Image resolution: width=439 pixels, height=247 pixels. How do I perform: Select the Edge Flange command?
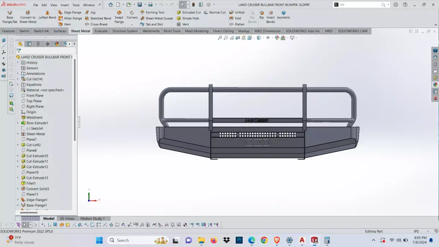click(70, 12)
